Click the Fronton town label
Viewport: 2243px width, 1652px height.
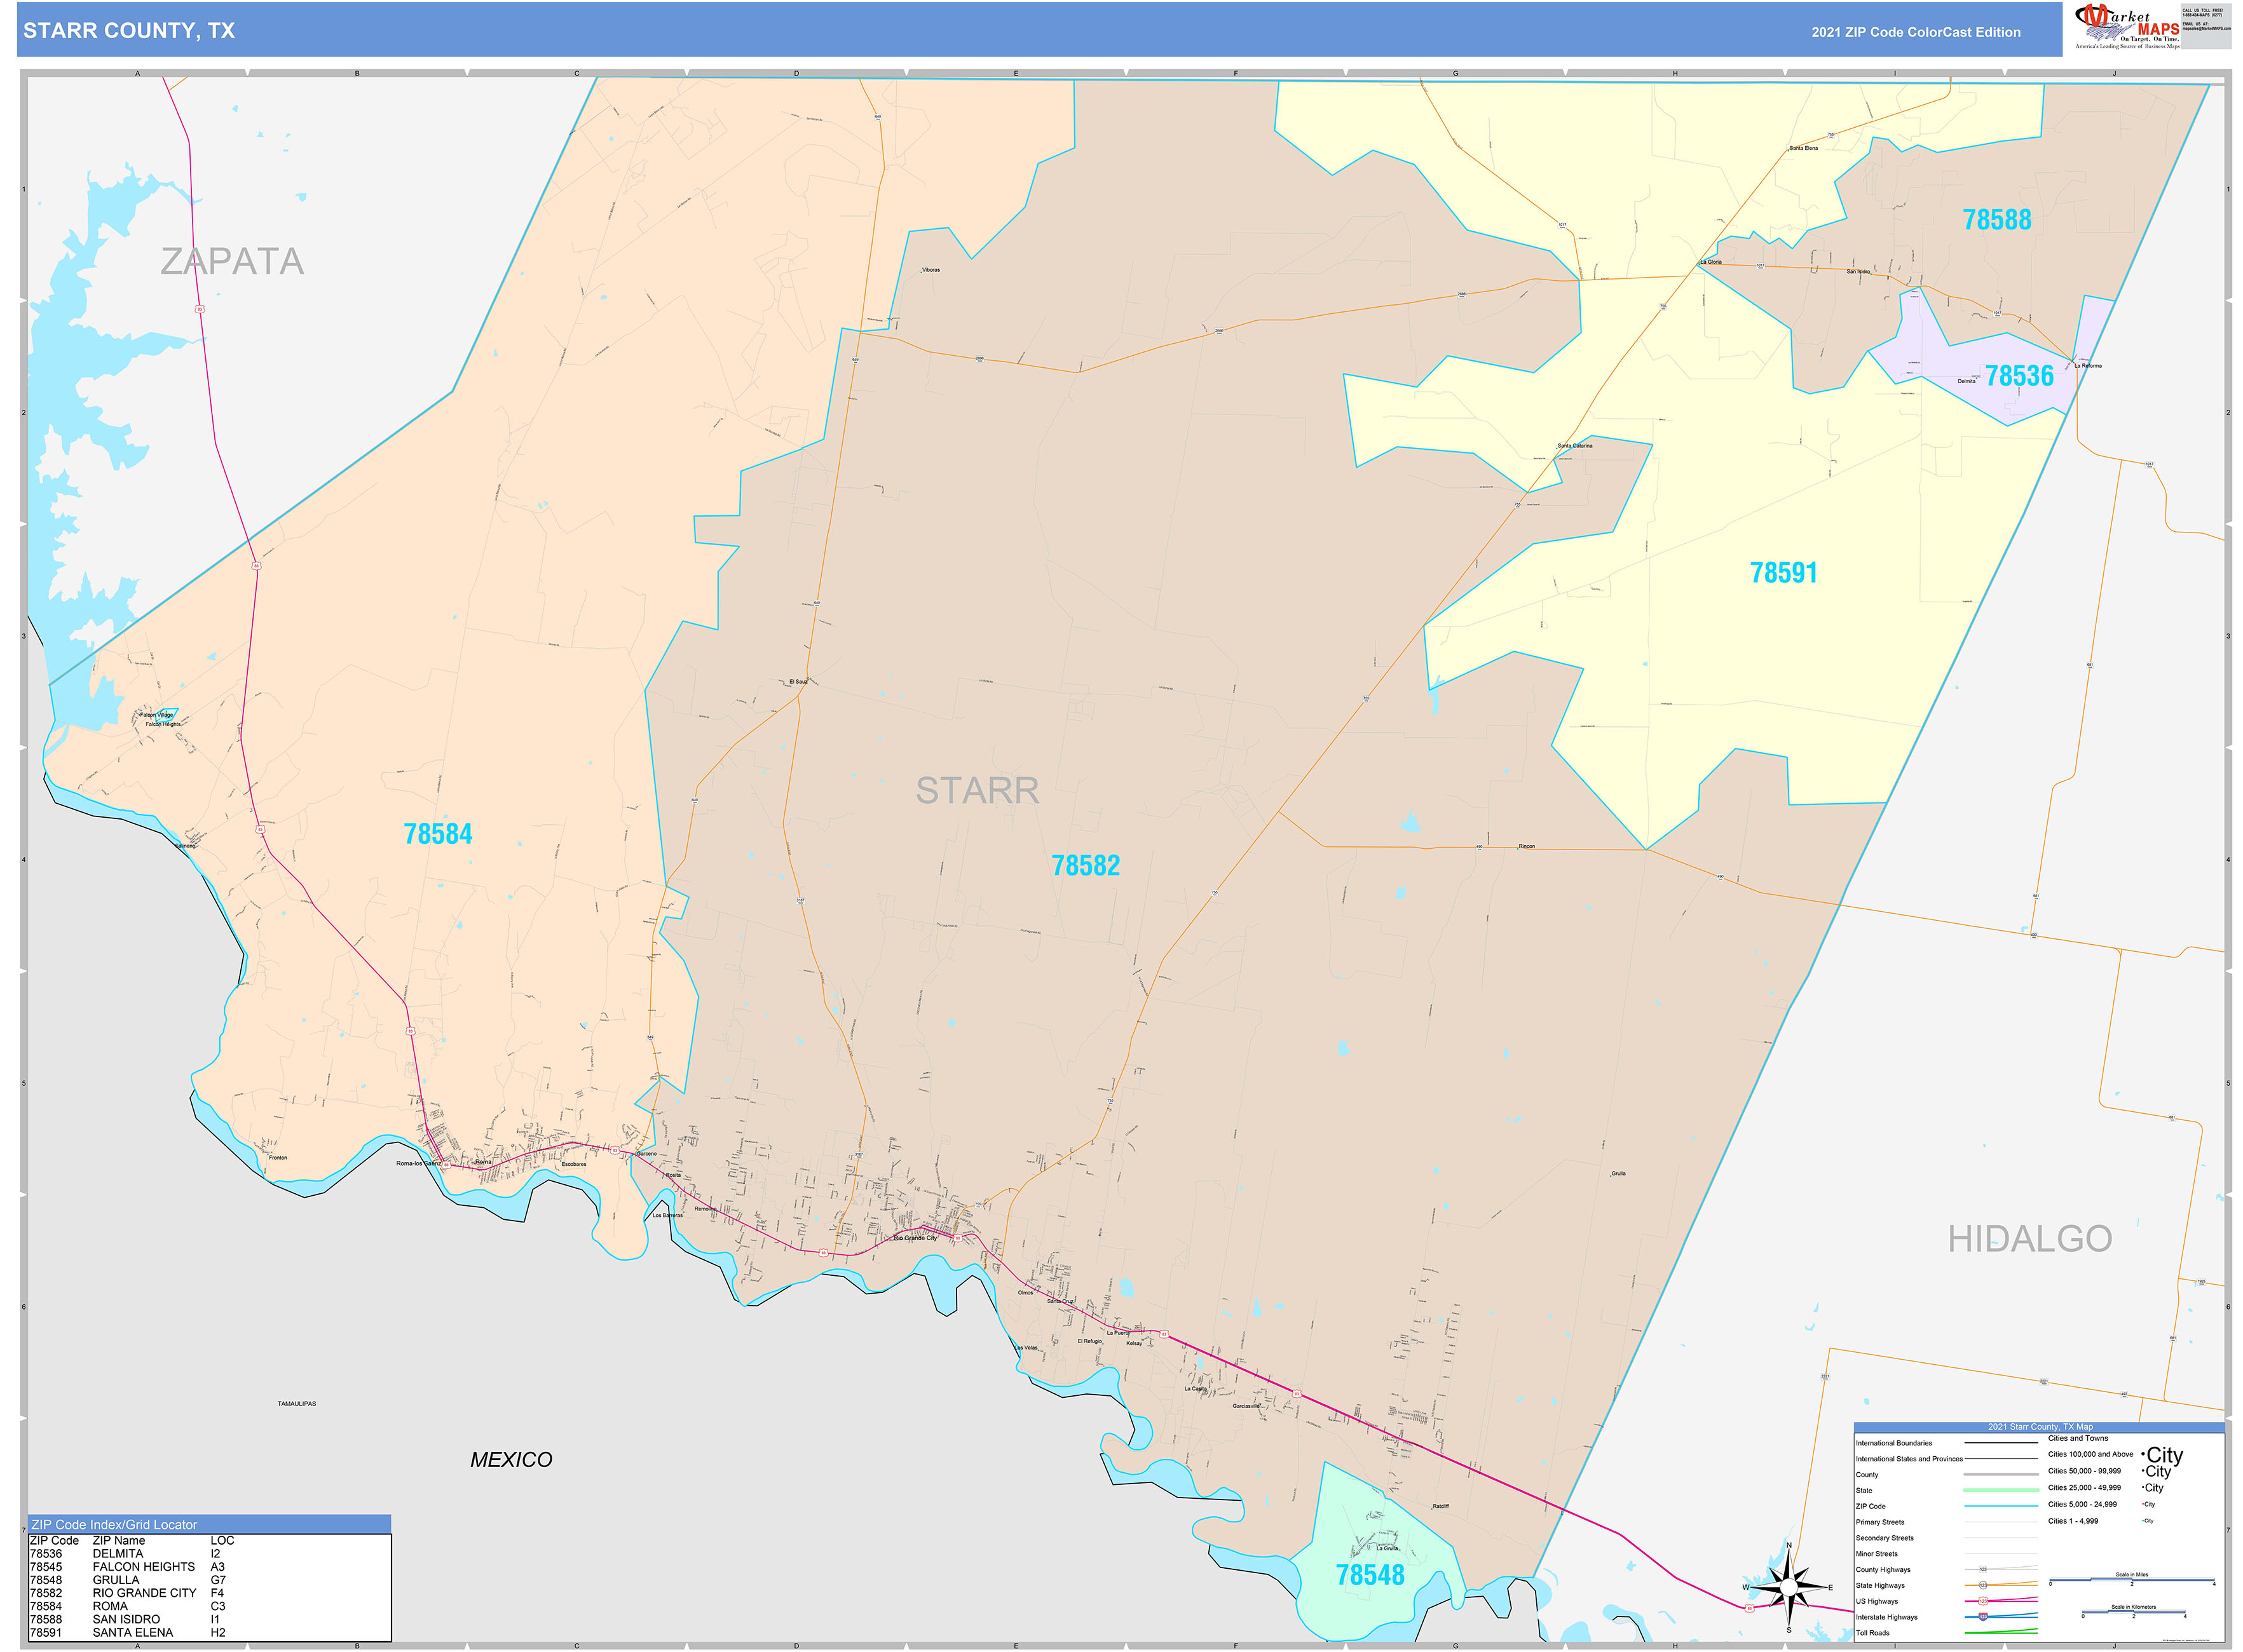pyautogui.click(x=278, y=1158)
